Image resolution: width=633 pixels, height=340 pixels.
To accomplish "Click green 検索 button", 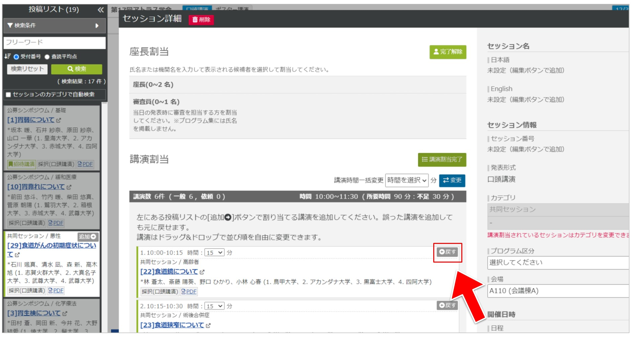I will pyautogui.click(x=76, y=69).
